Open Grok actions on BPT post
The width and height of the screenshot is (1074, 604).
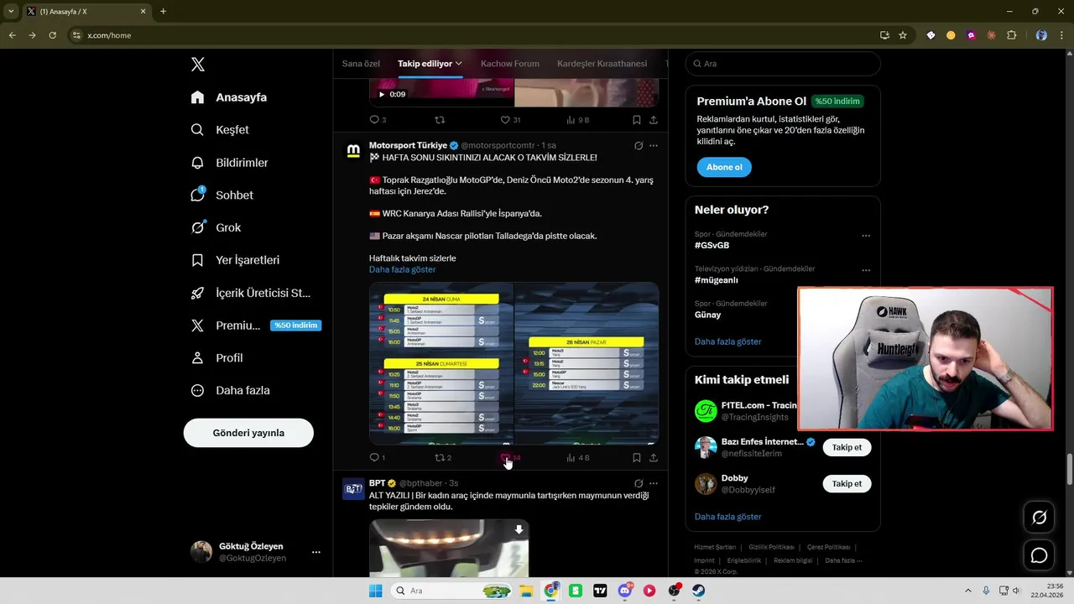coord(639,483)
